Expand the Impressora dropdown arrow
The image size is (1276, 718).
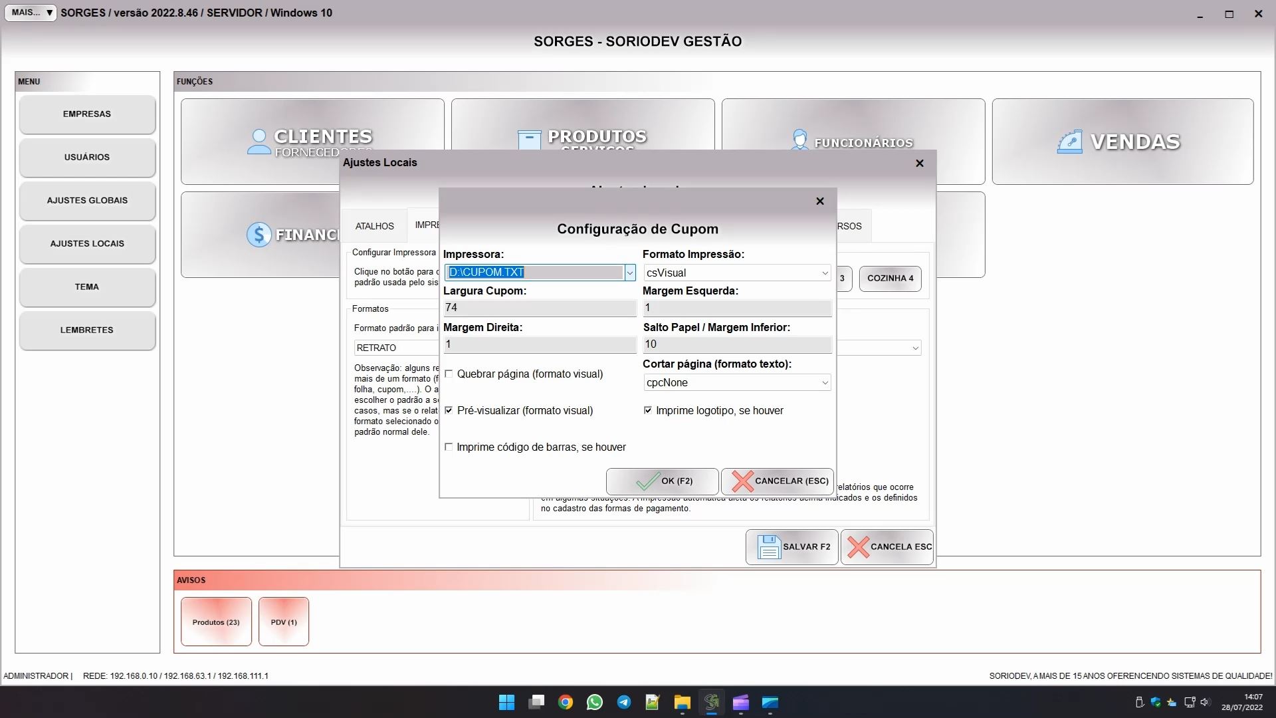pyautogui.click(x=629, y=273)
